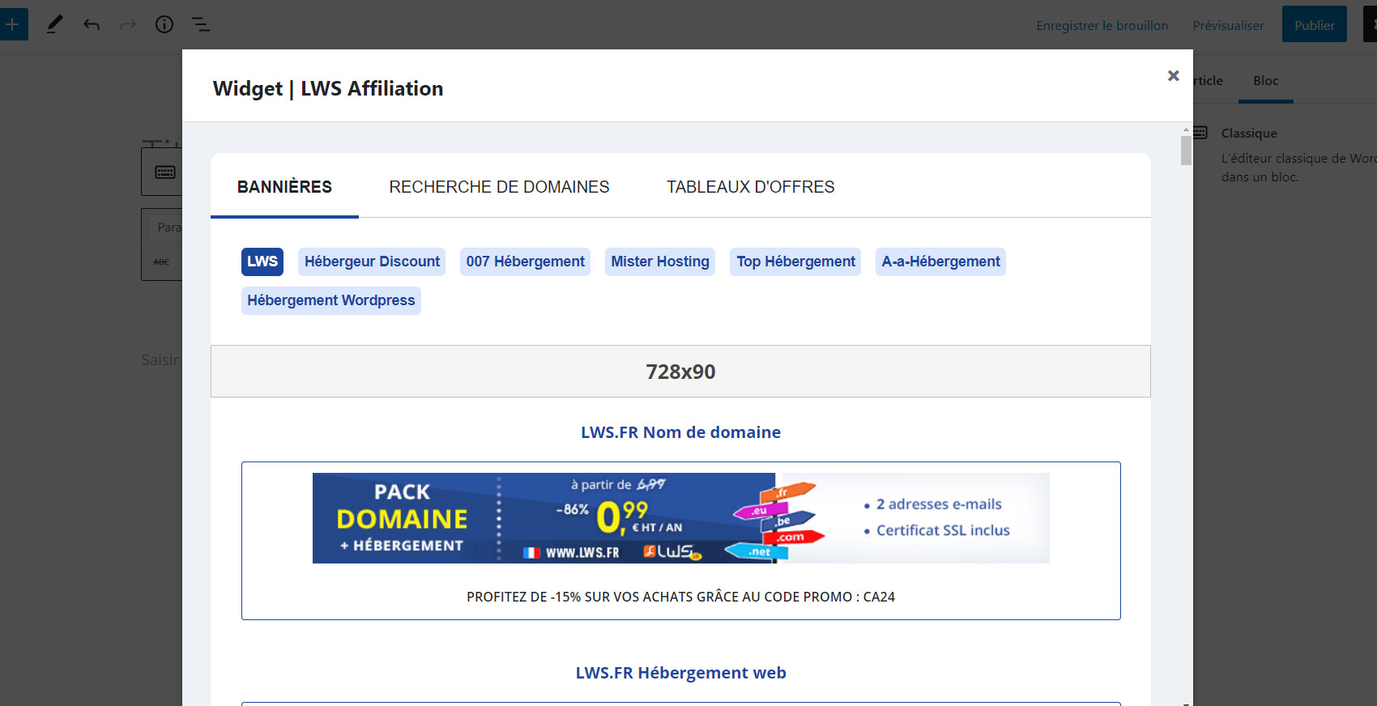Open the RECHERCHE DE DOMAINES tab
The height and width of the screenshot is (706, 1377).
(499, 187)
